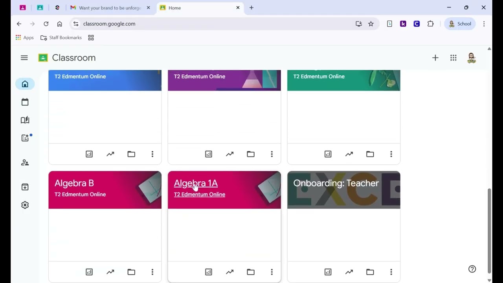Click the page vertical scrollbar thumb
The height and width of the screenshot is (283, 503).
489,231
